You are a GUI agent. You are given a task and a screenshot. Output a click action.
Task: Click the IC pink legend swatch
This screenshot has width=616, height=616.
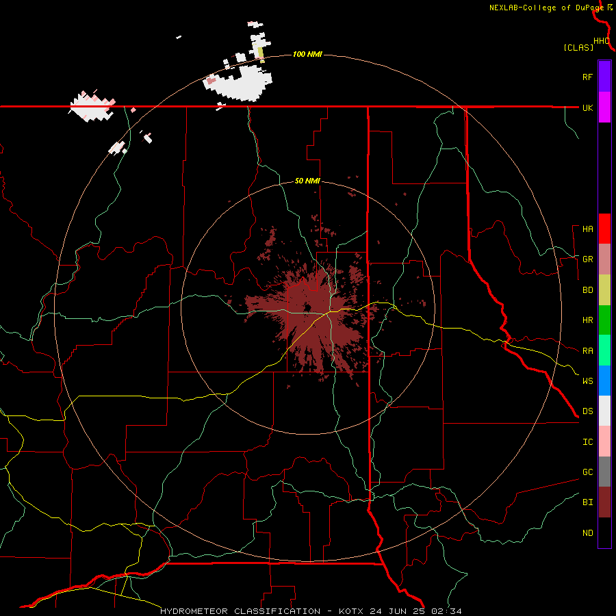[604, 441]
